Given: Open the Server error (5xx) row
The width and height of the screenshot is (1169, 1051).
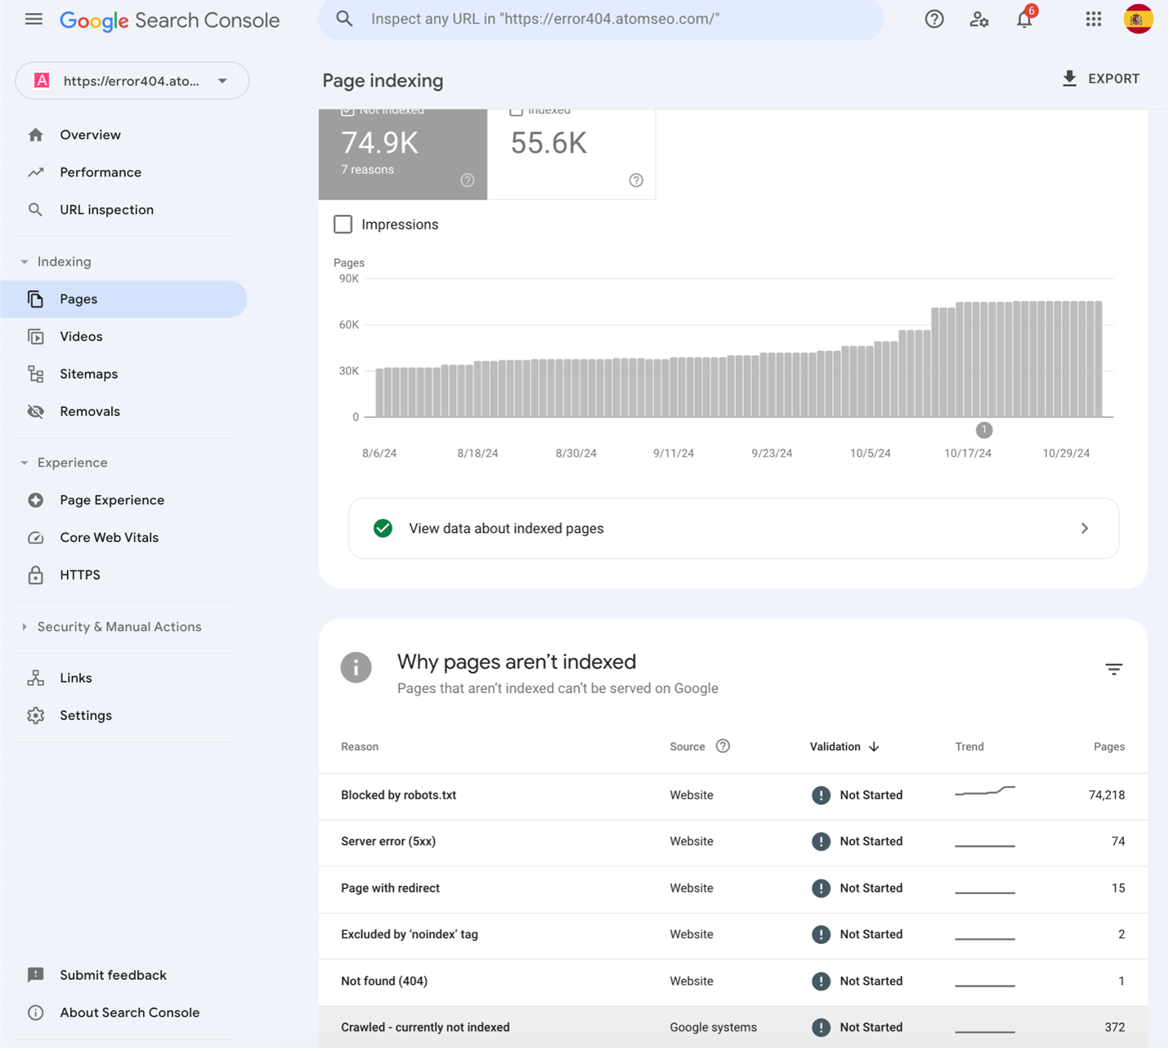Looking at the screenshot, I should coord(733,843).
